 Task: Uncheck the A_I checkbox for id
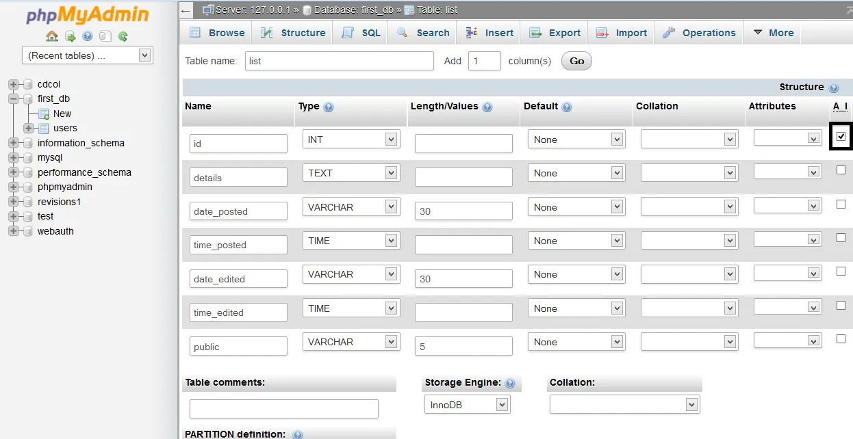coord(841,136)
